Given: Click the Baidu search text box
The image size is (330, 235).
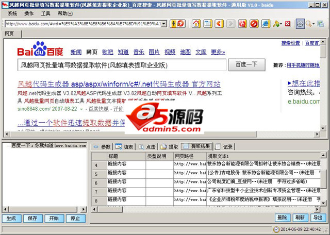Looking at the screenshot, I should (122, 65).
